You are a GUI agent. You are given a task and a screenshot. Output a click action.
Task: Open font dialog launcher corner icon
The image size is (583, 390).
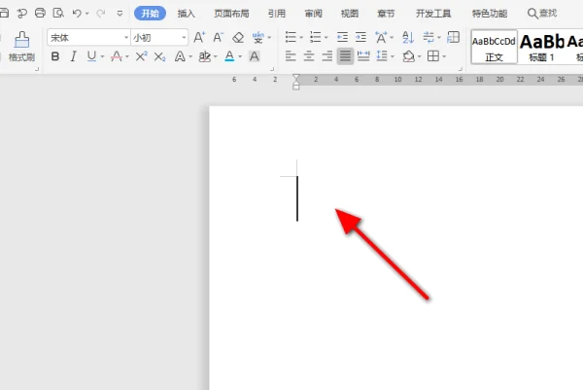tap(272, 69)
